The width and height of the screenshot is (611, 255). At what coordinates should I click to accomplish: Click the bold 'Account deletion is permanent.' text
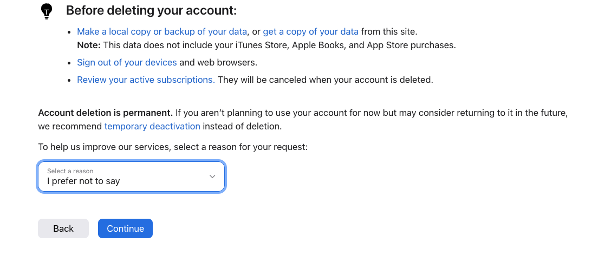click(x=105, y=113)
